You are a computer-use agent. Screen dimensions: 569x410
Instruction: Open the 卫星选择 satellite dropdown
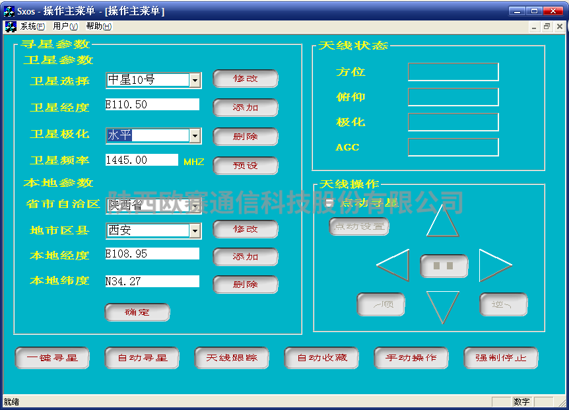(x=195, y=80)
